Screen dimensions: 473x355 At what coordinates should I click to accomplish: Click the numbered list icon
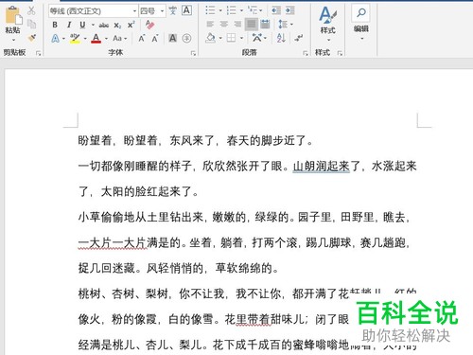pyautogui.click(x=232, y=10)
